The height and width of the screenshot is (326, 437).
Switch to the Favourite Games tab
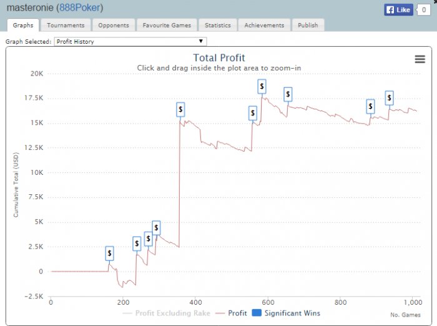[167, 25]
